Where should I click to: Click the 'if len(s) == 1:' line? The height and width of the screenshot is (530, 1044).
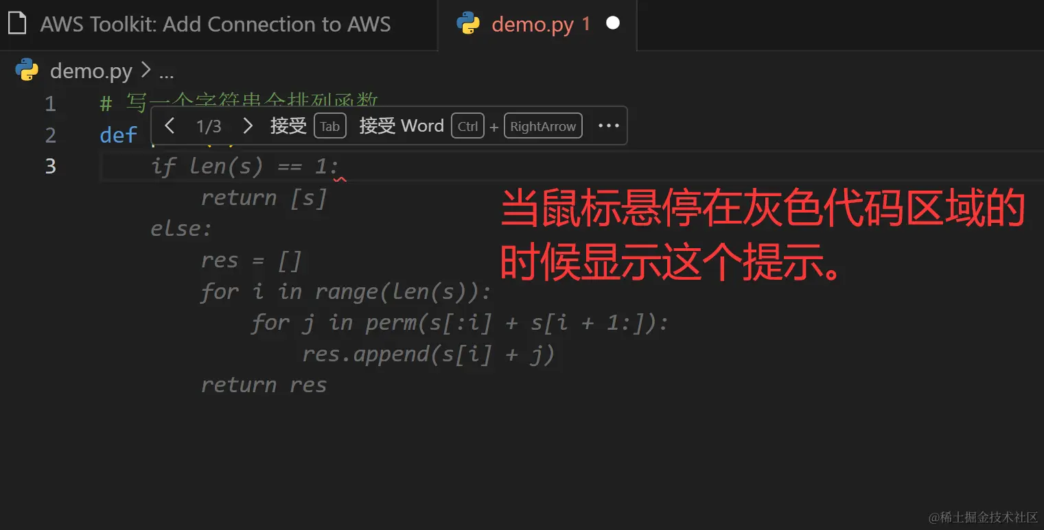[x=244, y=166]
